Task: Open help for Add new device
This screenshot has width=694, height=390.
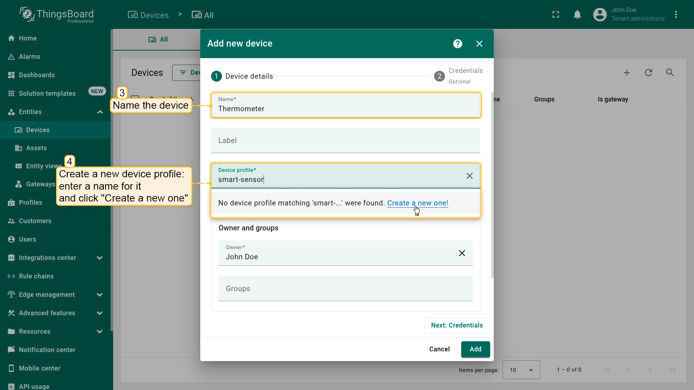Action: click(x=458, y=44)
